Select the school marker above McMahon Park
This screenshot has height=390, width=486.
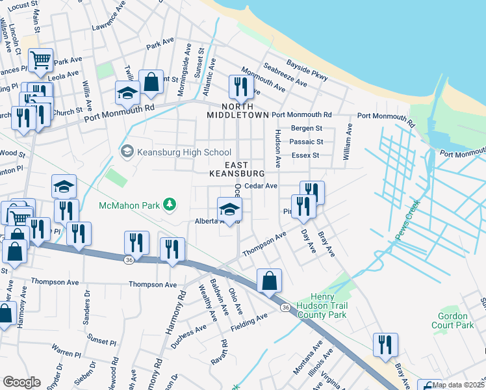(64, 188)
